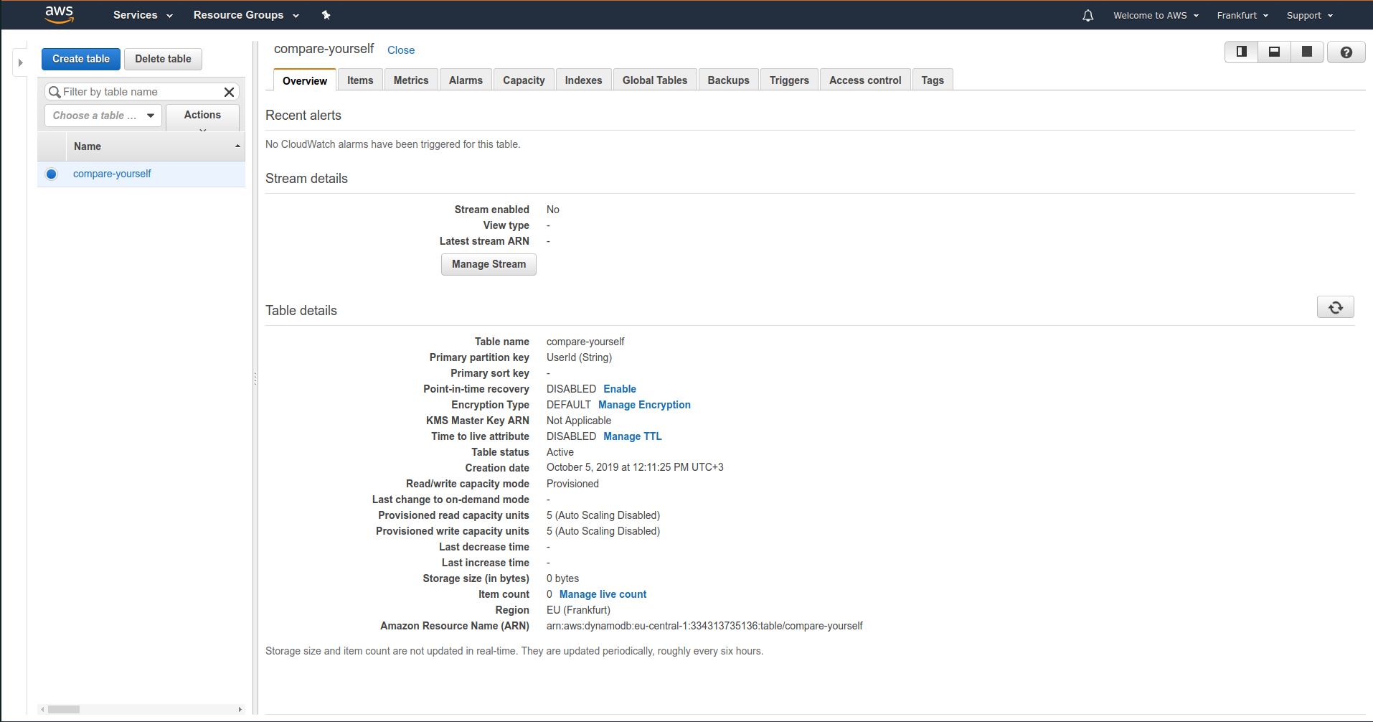Click the Create table button
Screen dimensions: 1373x722
(x=81, y=59)
